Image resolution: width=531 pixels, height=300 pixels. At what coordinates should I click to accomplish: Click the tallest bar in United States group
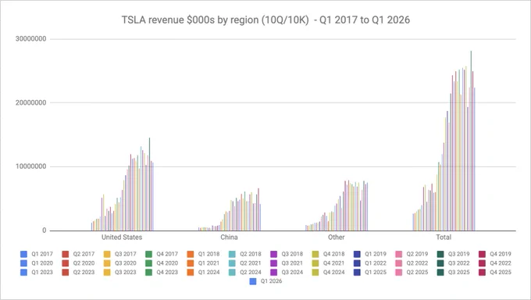[149, 184]
